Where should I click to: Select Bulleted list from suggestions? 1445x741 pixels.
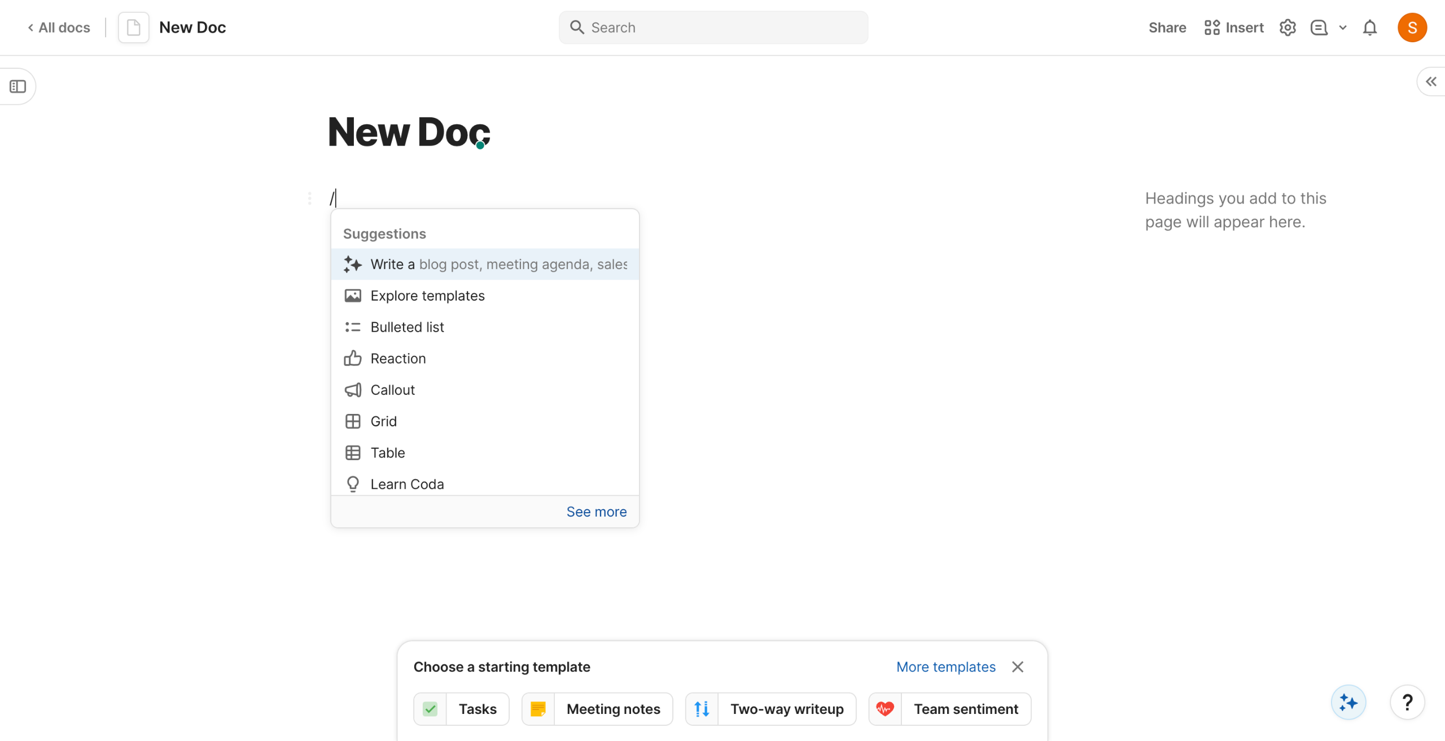(407, 327)
